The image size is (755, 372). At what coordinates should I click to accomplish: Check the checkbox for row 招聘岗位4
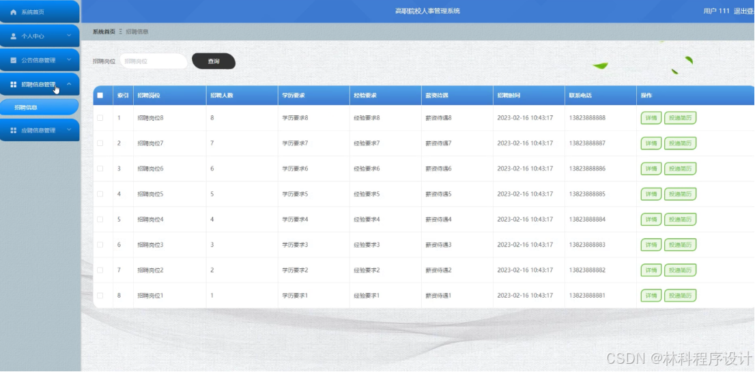(x=100, y=220)
